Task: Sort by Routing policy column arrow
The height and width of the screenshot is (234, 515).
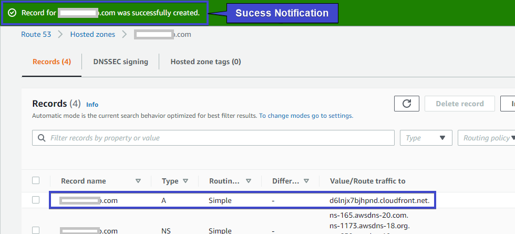Action: tap(249, 181)
